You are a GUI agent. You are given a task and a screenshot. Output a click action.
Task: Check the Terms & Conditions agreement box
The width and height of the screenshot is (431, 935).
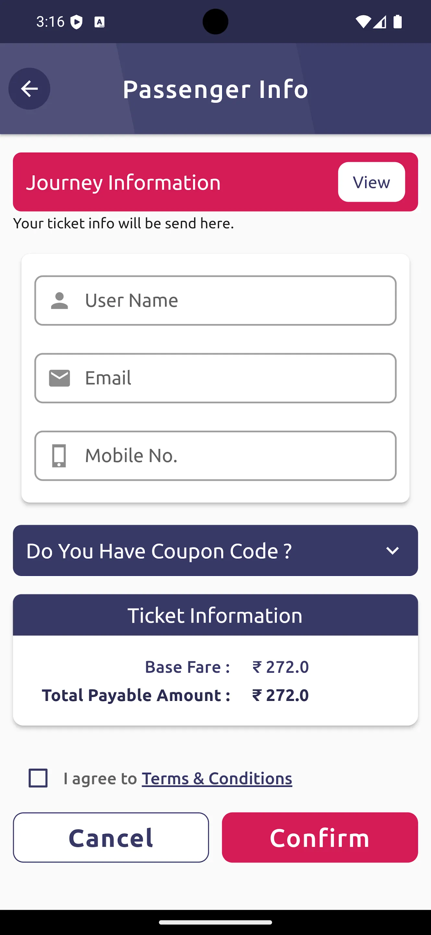[38, 778]
